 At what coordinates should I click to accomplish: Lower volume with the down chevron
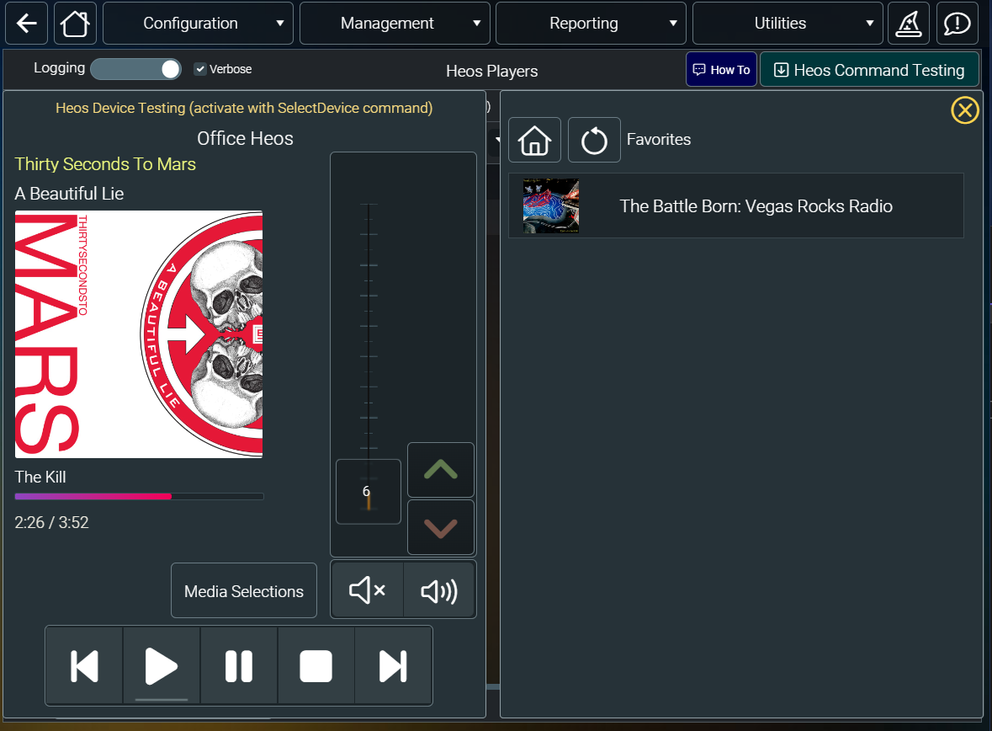[441, 527]
